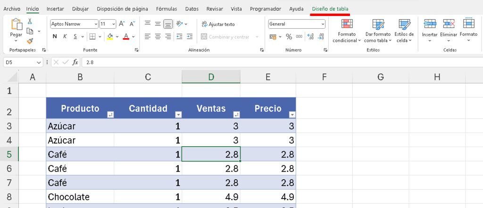Toggle bold with the N button
Screen dimensions: 483x208
click(x=55, y=36)
